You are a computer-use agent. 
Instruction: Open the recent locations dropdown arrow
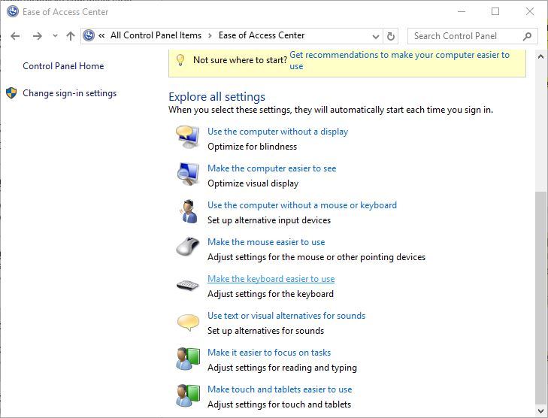[x=55, y=36]
